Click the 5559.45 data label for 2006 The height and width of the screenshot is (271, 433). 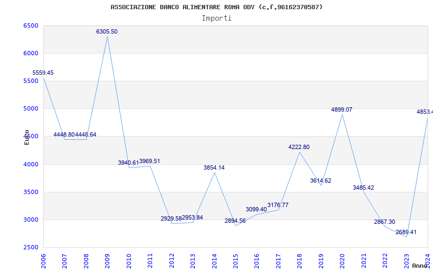tap(43, 73)
